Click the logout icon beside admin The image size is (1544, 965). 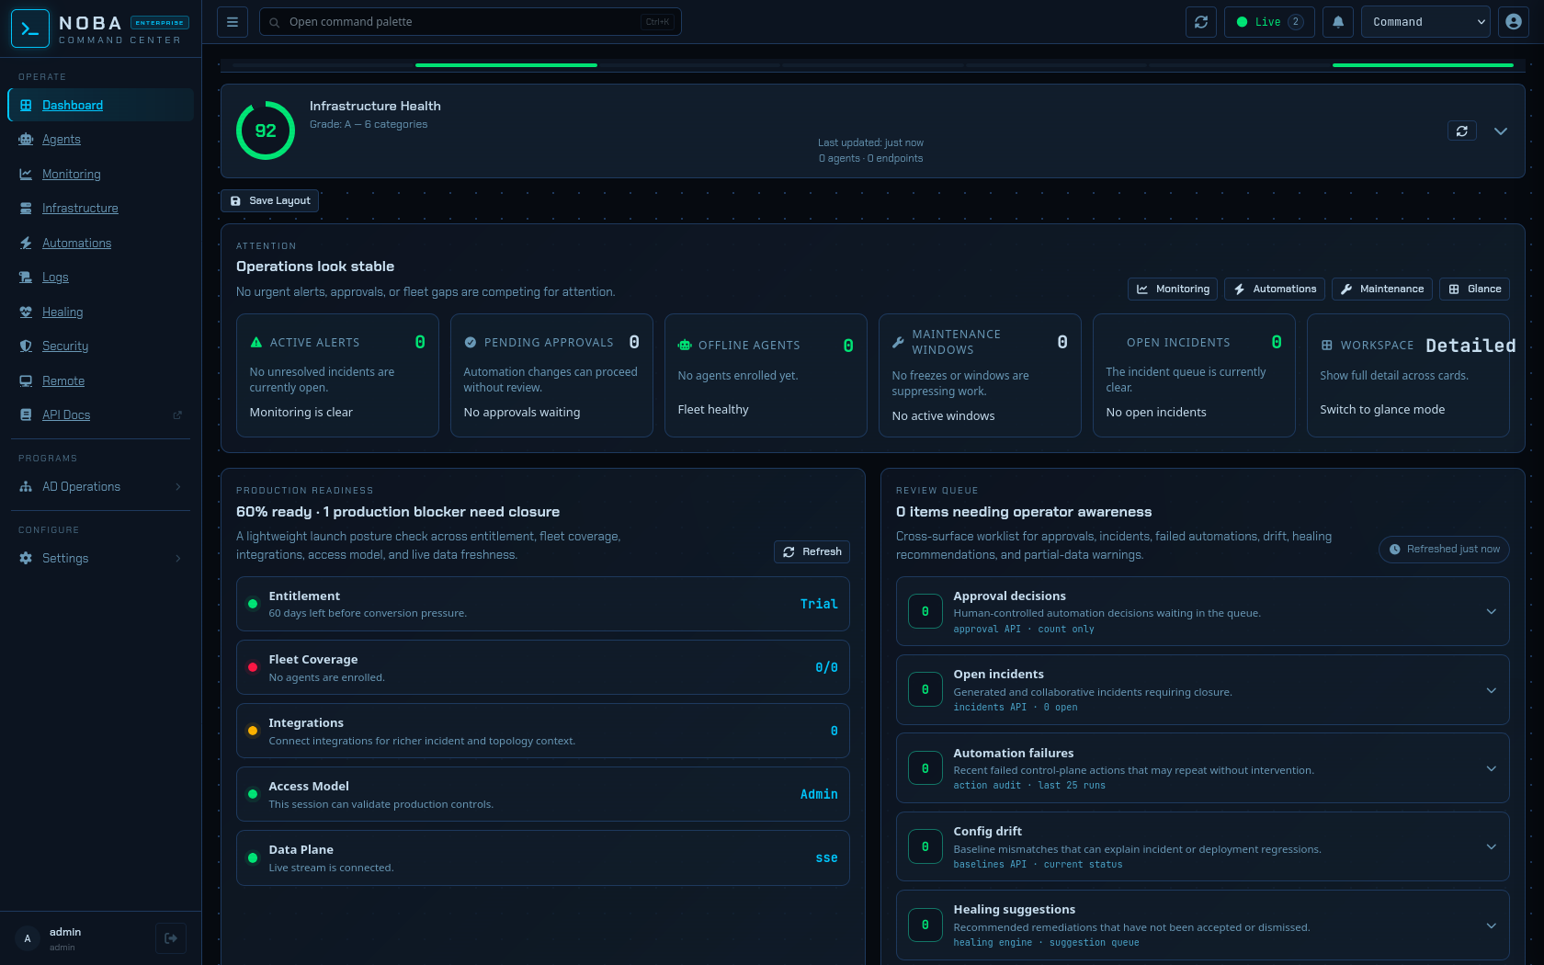tap(171, 938)
